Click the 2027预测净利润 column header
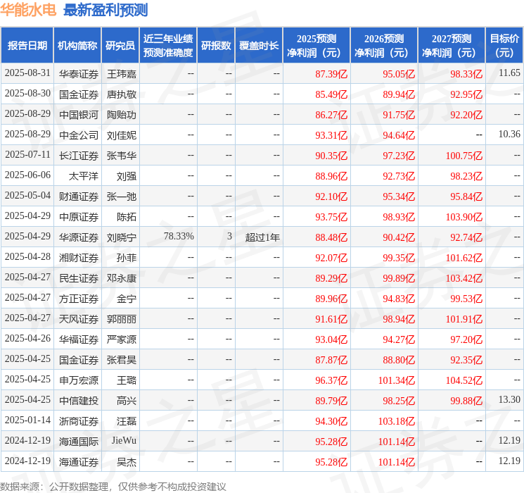Image resolution: width=524 pixels, height=493 pixels. click(451, 45)
